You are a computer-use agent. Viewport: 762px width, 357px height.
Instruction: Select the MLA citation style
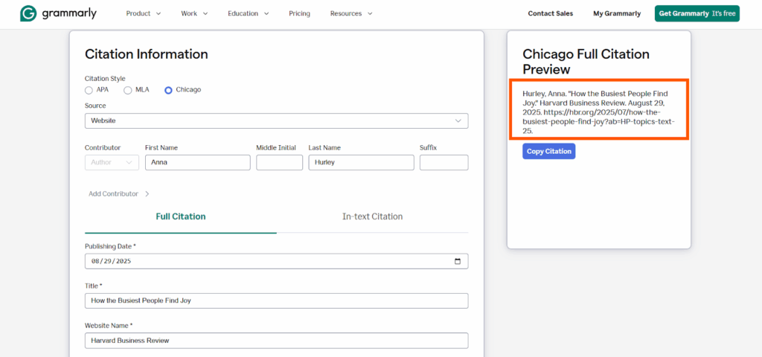tap(128, 90)
